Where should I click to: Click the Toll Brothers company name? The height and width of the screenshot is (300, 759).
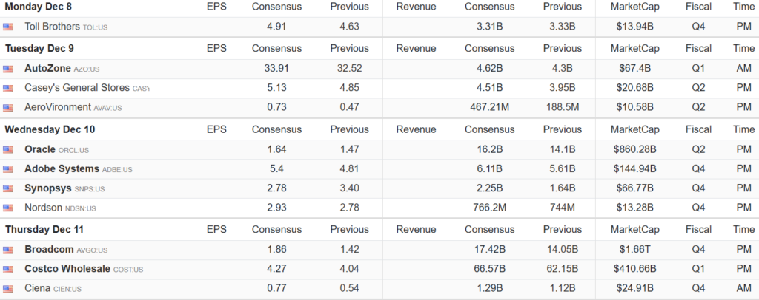[x=52, y=27]
